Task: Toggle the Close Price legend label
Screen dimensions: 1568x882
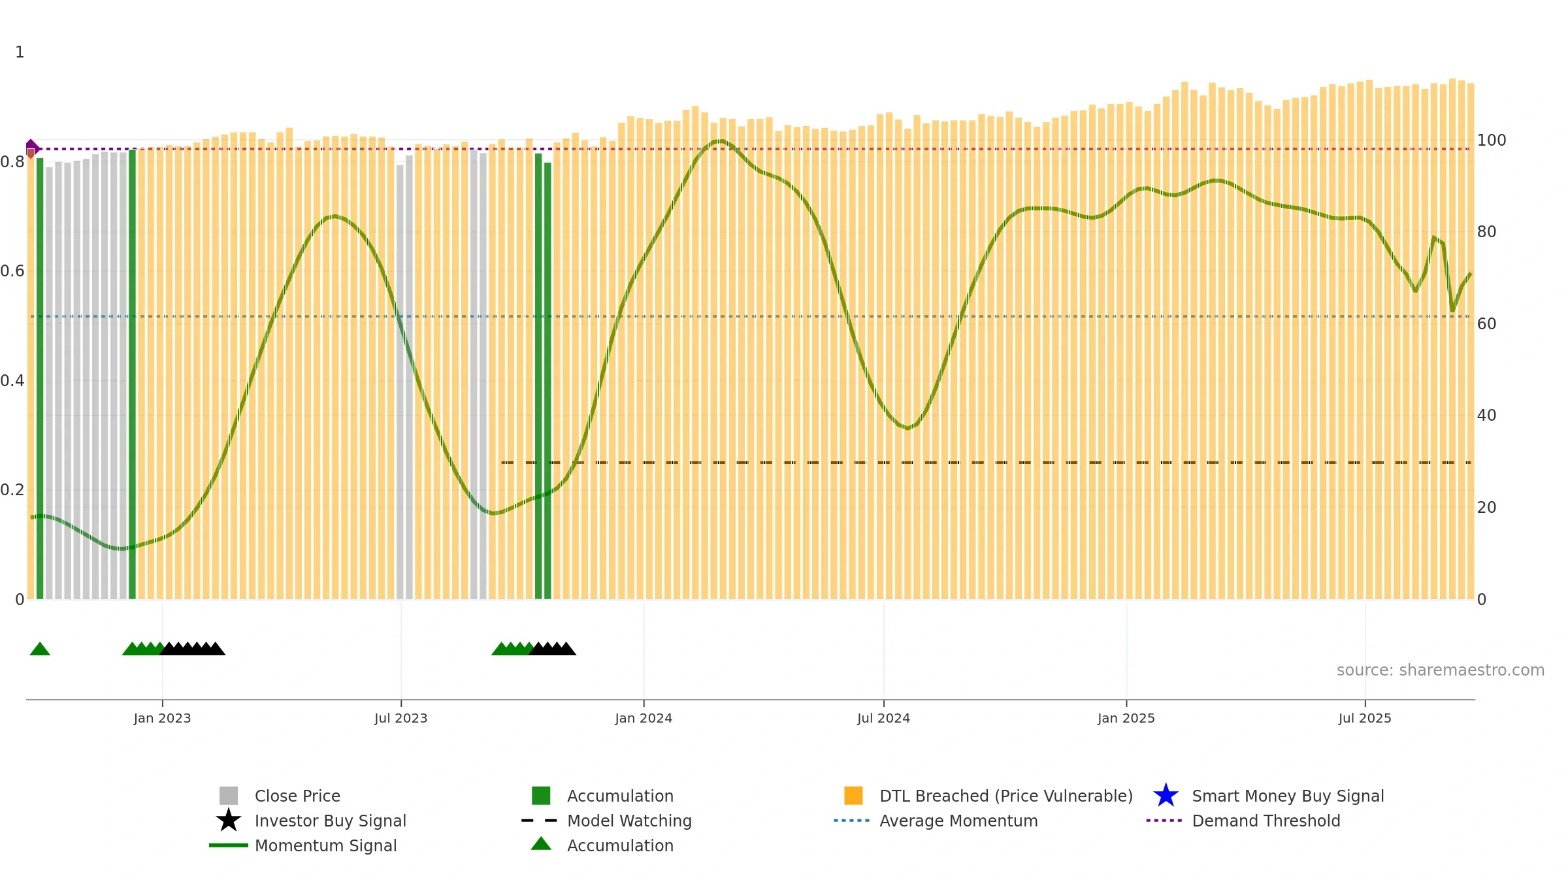Action: [297, 796]
